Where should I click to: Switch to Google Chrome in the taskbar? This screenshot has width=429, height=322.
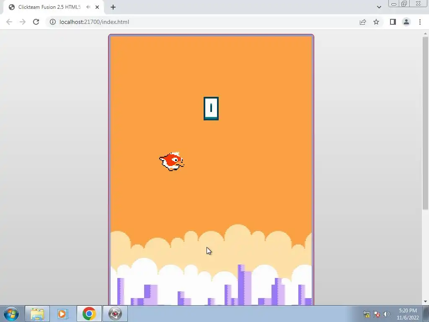[89, 314]
